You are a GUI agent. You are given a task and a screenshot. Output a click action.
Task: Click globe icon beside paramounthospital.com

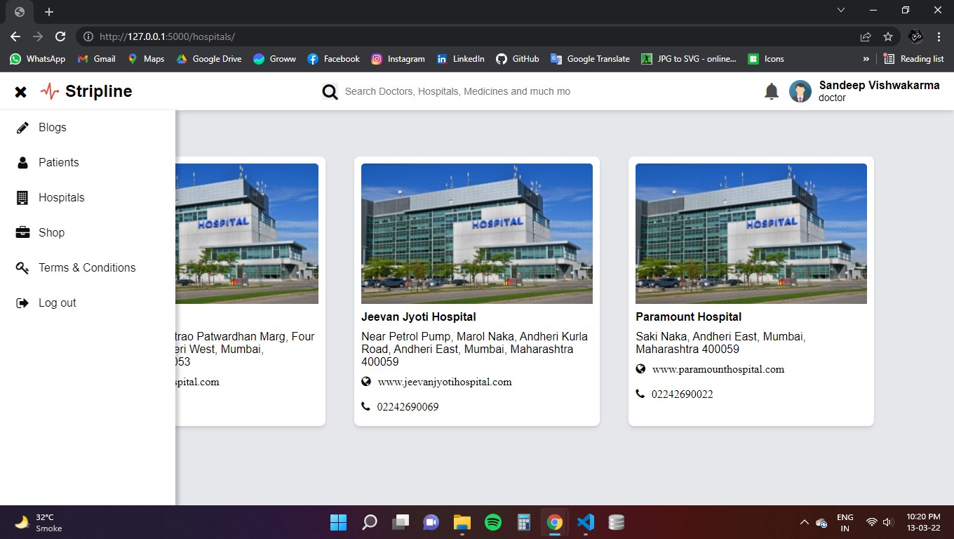640,368
